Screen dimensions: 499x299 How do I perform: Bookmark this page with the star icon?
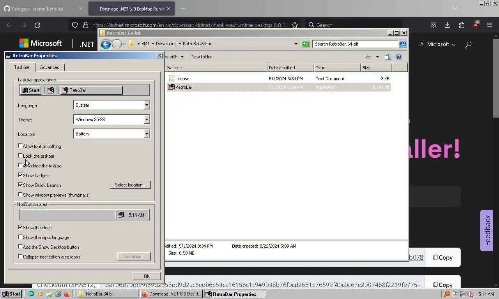tap(295, 25)
